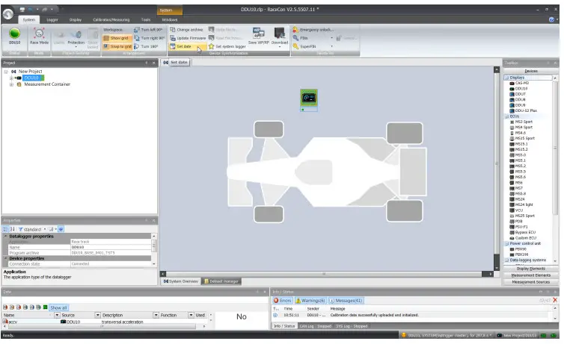Expand the DDU10 node in Project tree

point(11,78)
